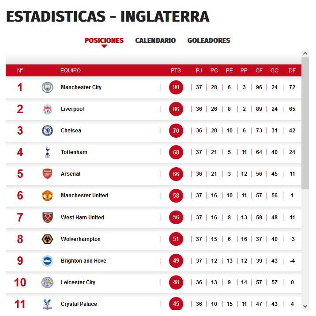Click the Brighton and Hove crest

(x=47, y=261)
